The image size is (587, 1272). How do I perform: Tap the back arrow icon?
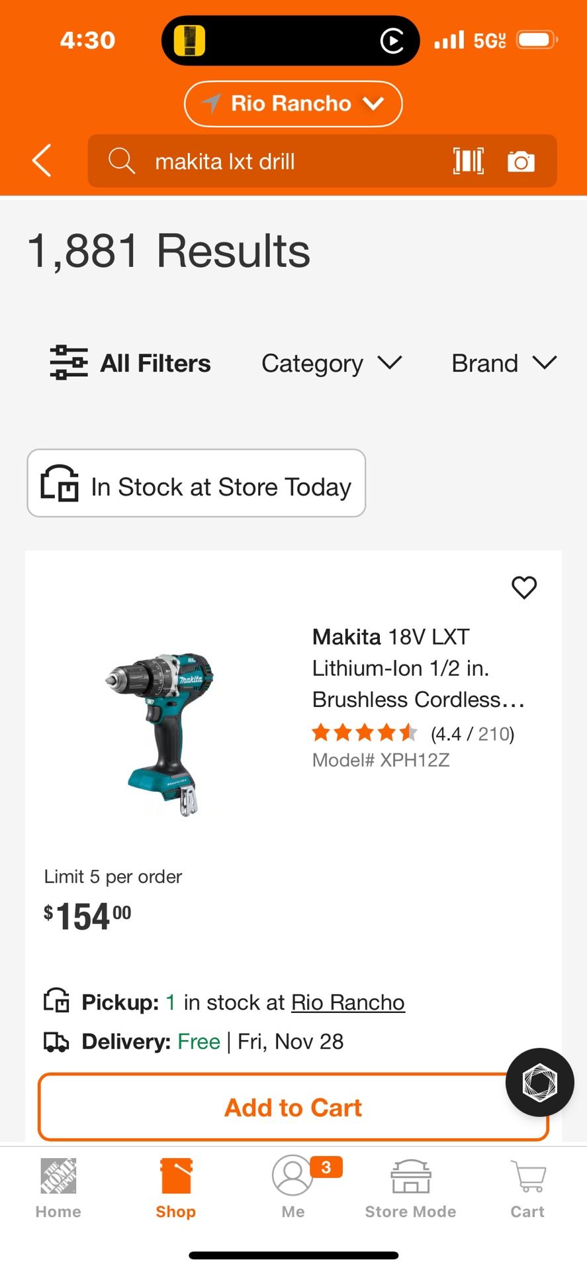click(41, 160)
